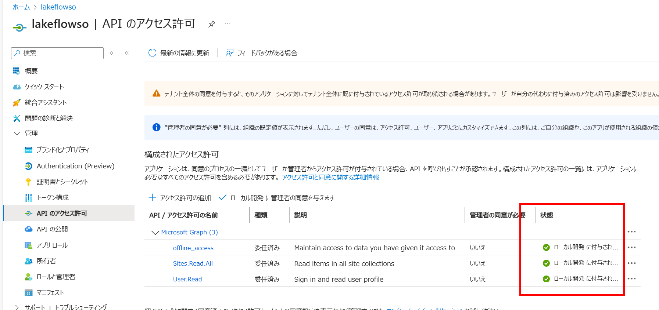Open the offline_access permission link

[x=193, y=248]
